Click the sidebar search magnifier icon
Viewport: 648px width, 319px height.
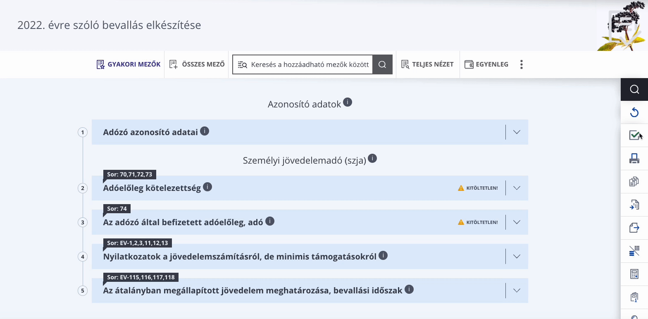634,89
